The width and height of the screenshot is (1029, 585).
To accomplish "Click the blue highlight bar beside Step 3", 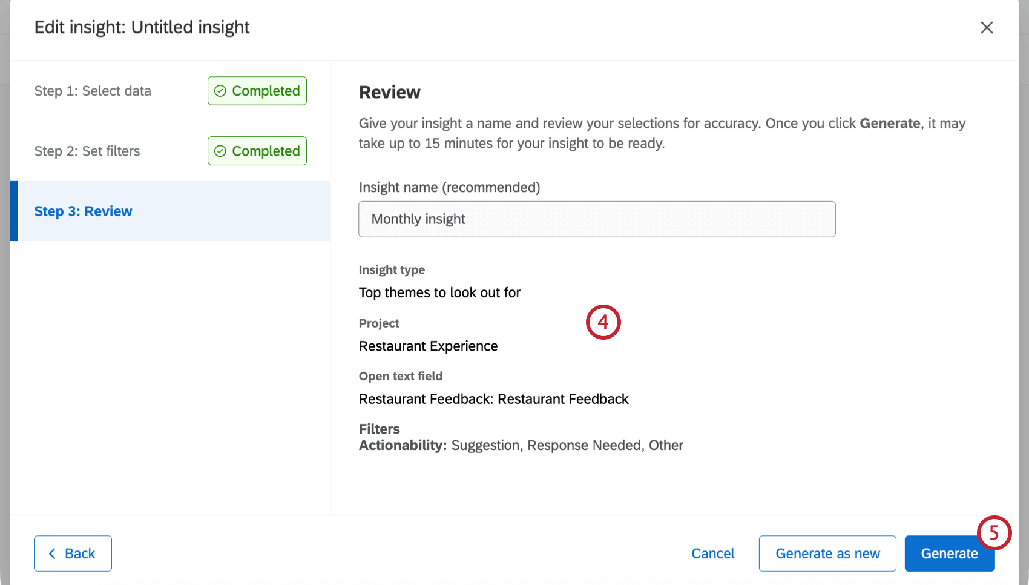I will pyautogui.click(x=13, y=211).
